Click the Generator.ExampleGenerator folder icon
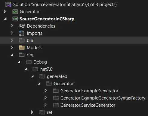This screenshot has height=116, width=148. (56, 91)
